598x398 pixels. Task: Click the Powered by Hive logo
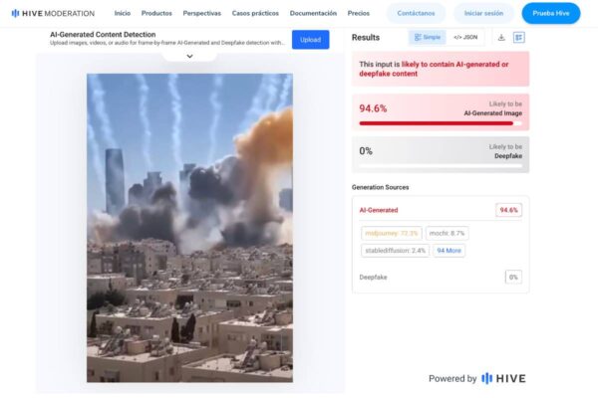click(x=503, y=378)
